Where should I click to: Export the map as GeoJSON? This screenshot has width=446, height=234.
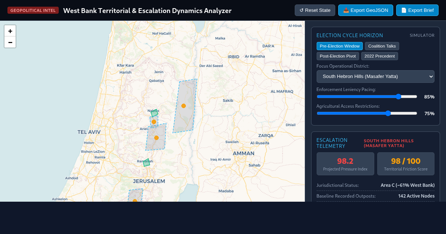click(366, 10)
